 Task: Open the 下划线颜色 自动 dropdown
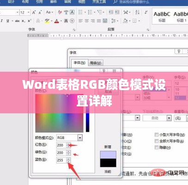[169, 118]
